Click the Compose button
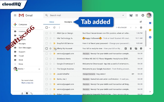 pos(21,24)
